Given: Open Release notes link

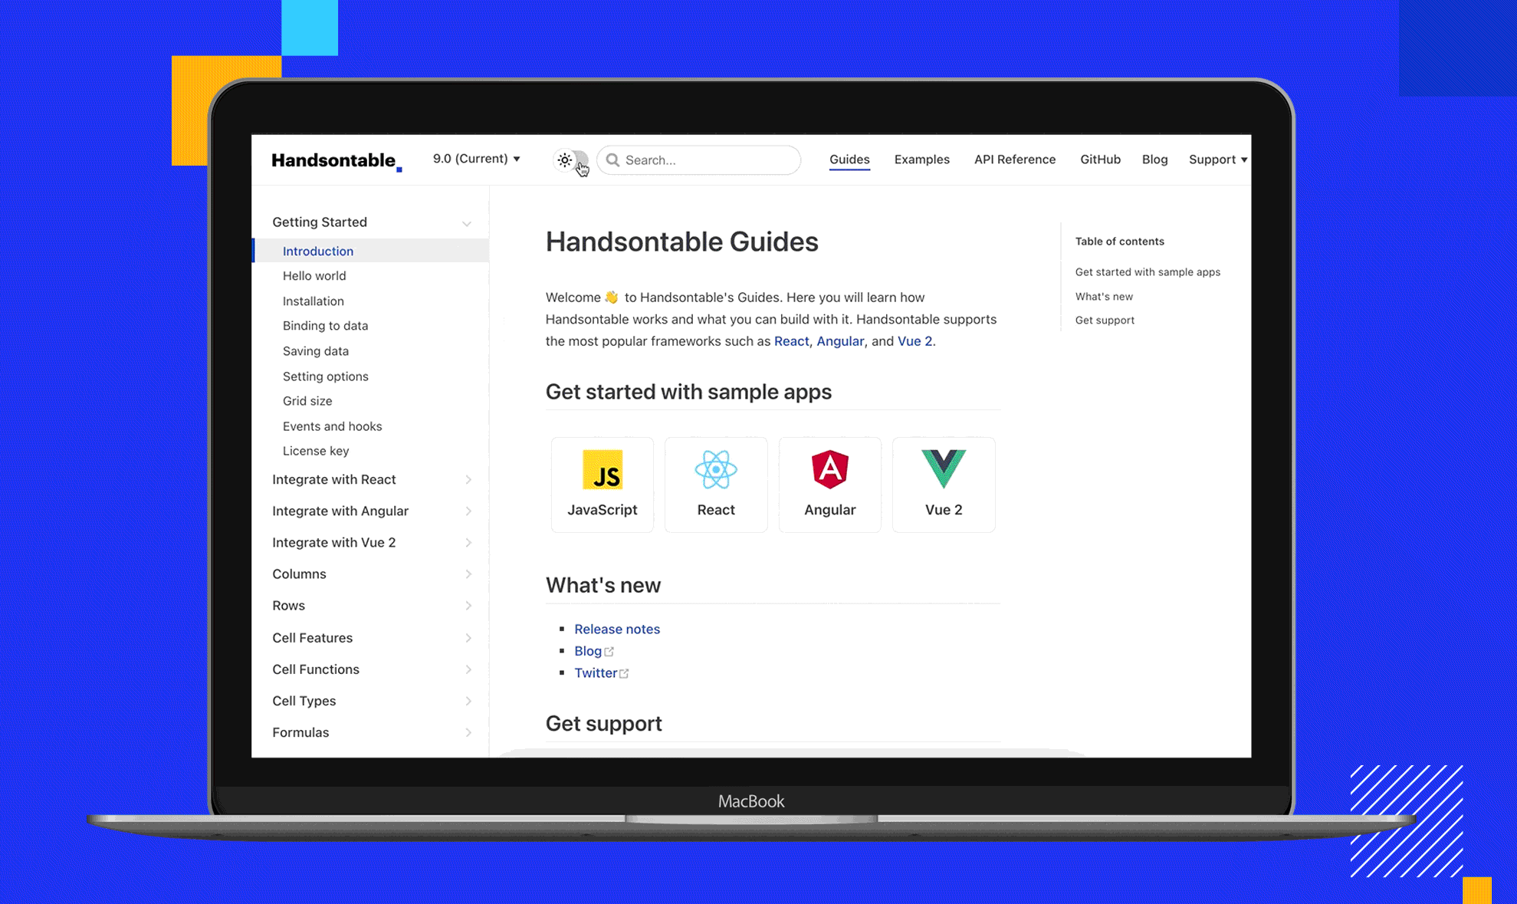Looking at the screenshot, I should (616, 629).
